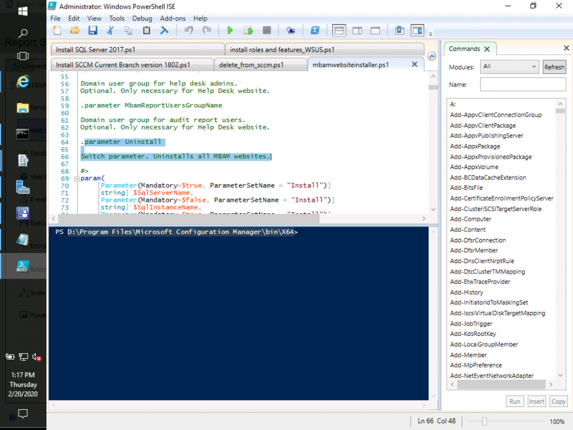Undo the last edit
The image size is (573, 430).
189,30
